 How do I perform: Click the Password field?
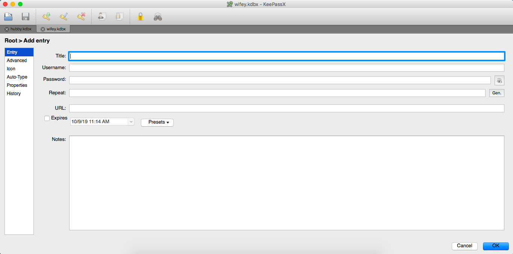click(280, 80)
